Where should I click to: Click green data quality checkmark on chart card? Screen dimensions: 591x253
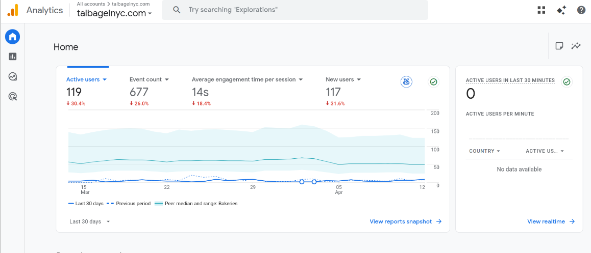pyautogui.click(x=433, y=81)
